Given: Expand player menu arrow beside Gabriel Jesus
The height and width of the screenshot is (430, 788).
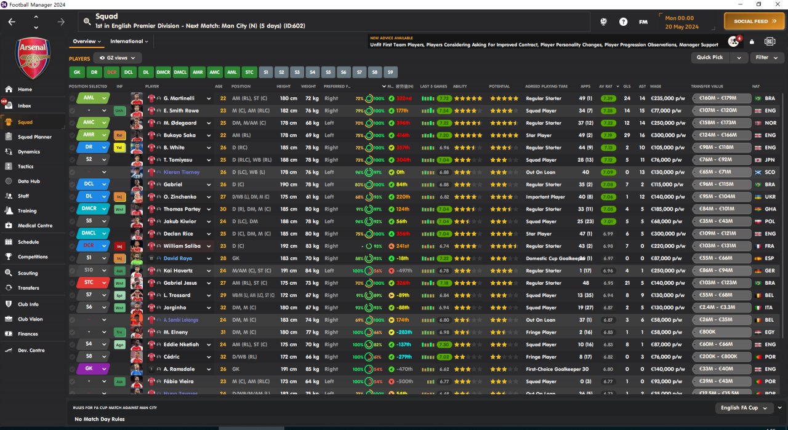Looking at the screenshot, I should 209,283.
